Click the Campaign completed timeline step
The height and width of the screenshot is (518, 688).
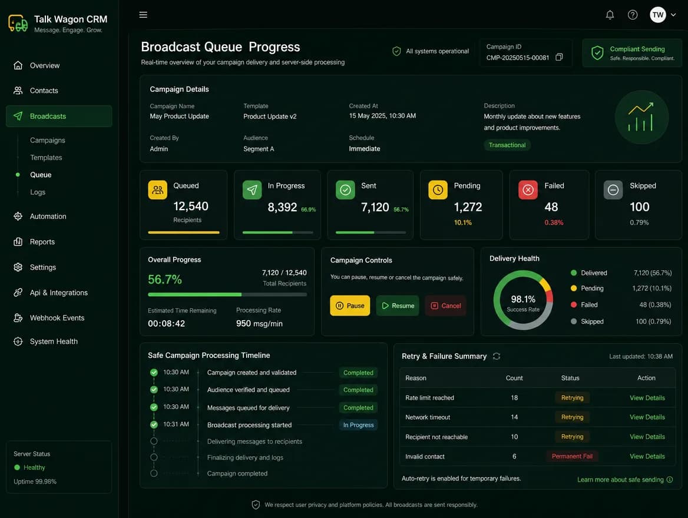(237, 474)
